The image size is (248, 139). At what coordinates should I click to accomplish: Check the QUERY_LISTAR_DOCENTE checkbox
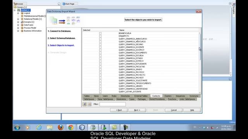pos(100,92)
